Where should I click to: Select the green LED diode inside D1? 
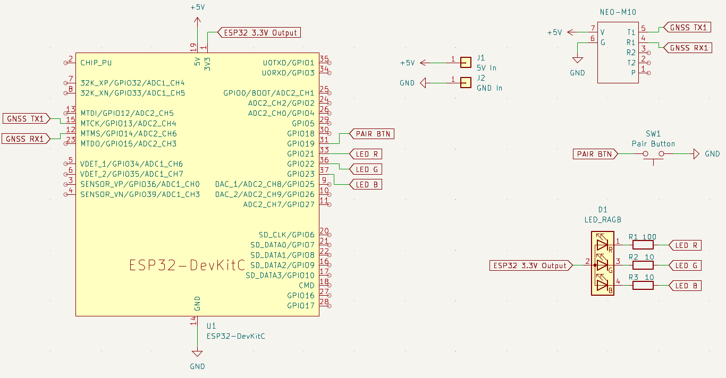coord(602,264)
